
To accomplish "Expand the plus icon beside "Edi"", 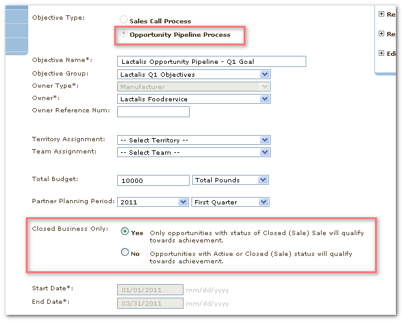I will tap(382, 53).
